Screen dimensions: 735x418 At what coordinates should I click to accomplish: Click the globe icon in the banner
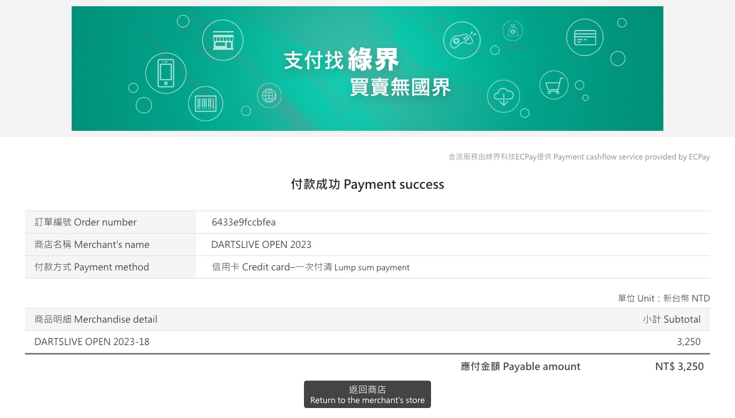coord(269,96)
